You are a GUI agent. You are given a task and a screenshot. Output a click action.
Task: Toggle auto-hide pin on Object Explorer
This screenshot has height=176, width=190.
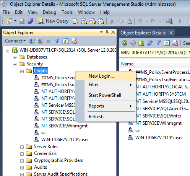point(107,32)
